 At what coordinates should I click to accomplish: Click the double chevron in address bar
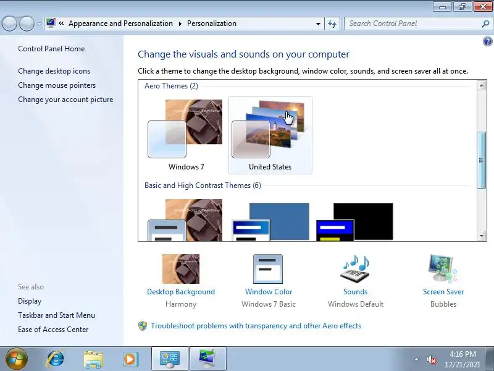tap(61, 23)
